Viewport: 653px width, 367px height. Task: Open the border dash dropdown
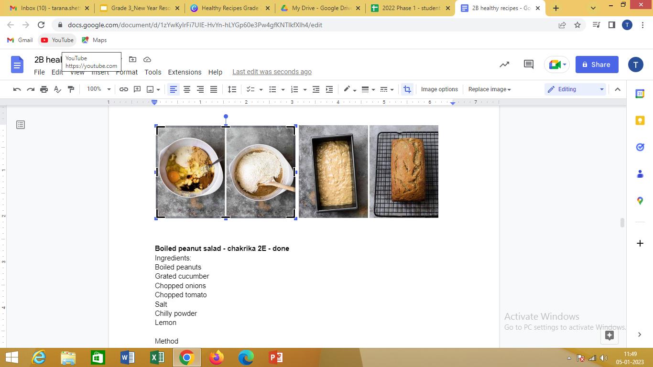coord(387,89)
